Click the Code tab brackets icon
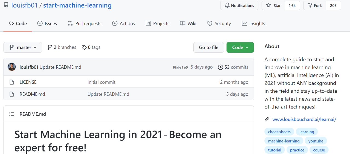 pyautogui.click(x=11, y=23)
